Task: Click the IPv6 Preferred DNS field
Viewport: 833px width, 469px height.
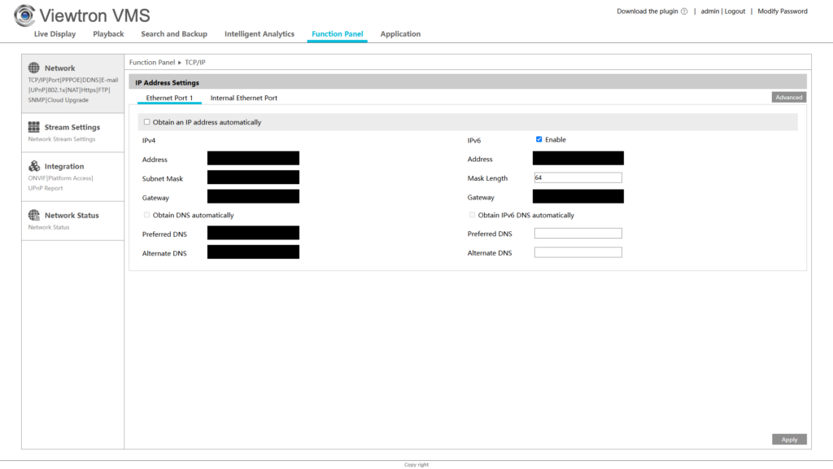Action: (578, 234)
